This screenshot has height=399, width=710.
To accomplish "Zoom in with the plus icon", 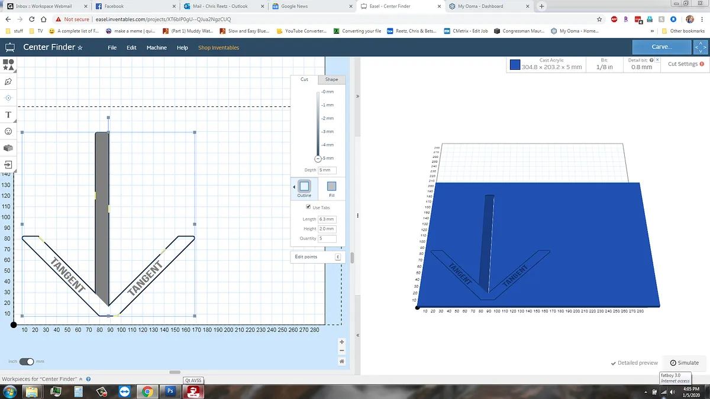I will click(x=341, y=342).
